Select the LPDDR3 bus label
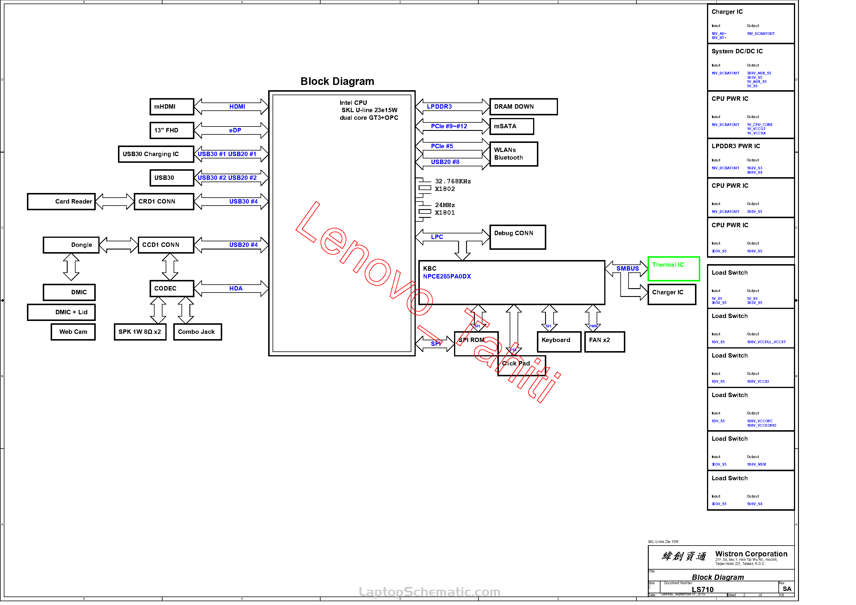The width and height of the screenshot is (856, 605). coord(439,107)
